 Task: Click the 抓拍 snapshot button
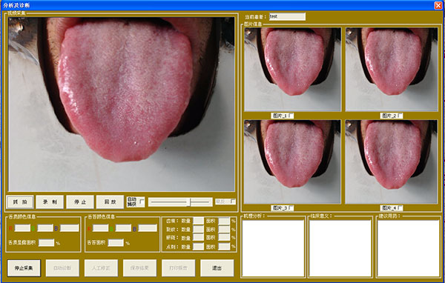pos(20,202)
